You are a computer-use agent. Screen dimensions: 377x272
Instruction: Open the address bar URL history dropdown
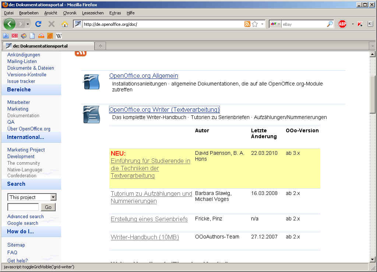[x=262, y=24]
